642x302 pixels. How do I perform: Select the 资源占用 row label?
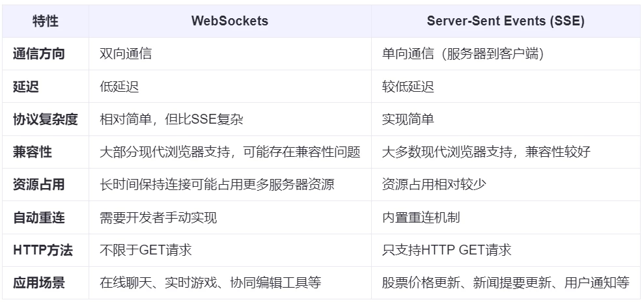point(39,185)
